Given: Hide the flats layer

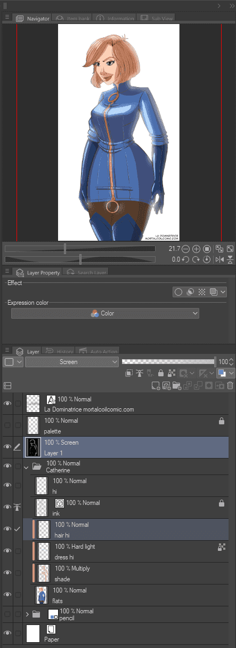Looking at the screenshot, I should click(x=7, y=595).
